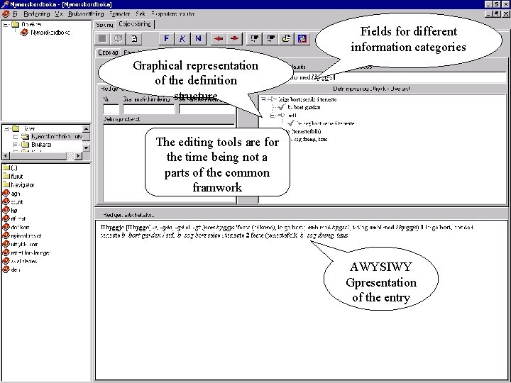Viewport: 511px width, 383px height.
Task: Click the document page icon in toolbar
Action: (x=134, y=38)
